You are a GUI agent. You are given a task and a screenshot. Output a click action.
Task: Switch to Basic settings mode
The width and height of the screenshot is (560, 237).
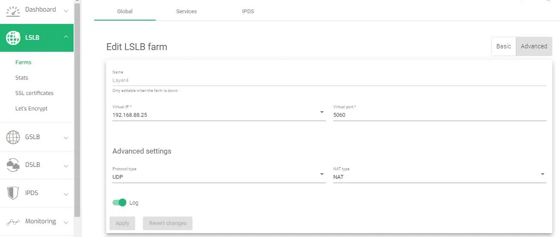coord(503,46)
